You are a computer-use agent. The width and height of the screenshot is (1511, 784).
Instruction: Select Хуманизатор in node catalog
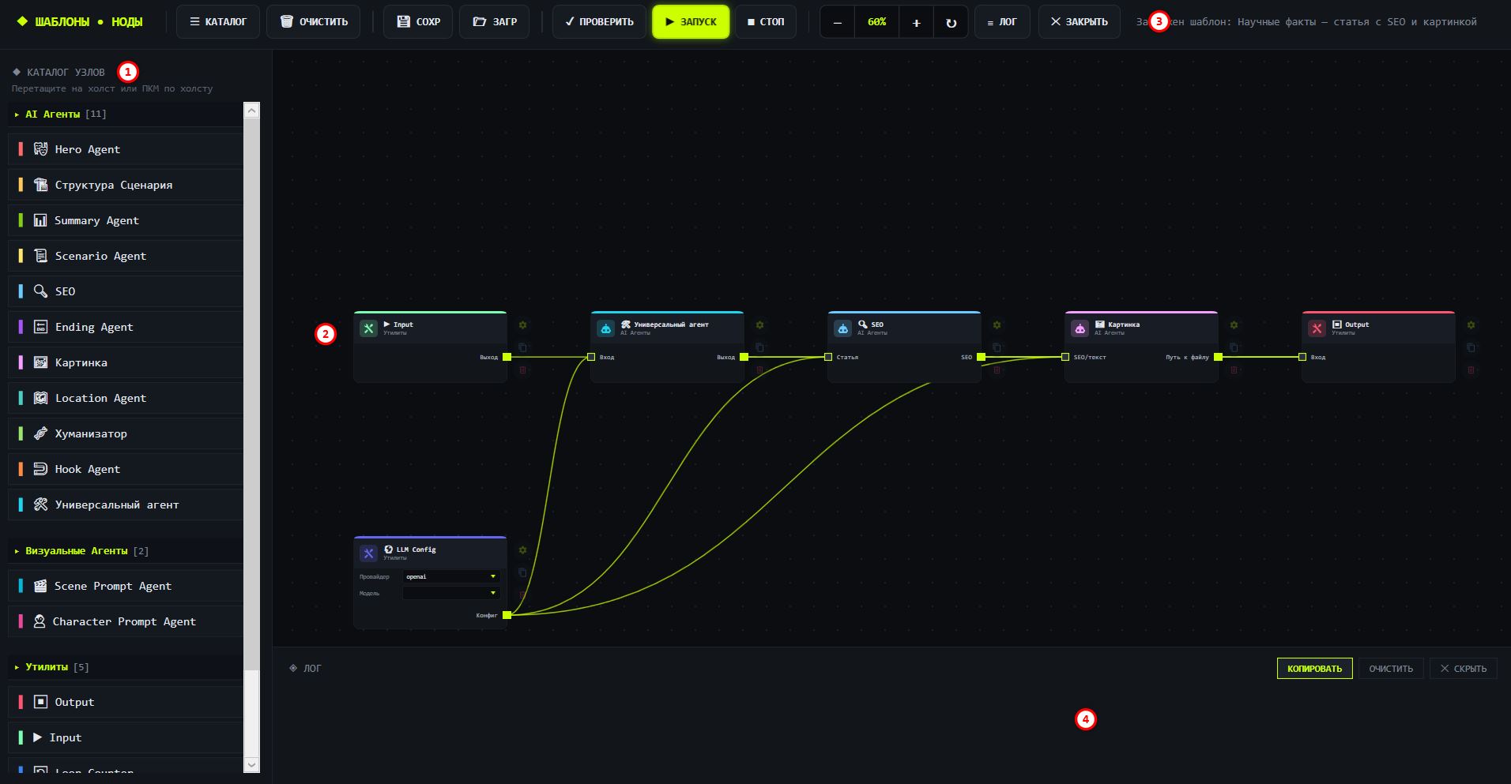click(126, 433)
